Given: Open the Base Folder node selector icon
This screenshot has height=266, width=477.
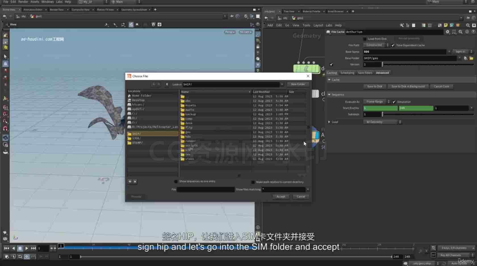Looking at the screenshot, I should tap(466, 58).
